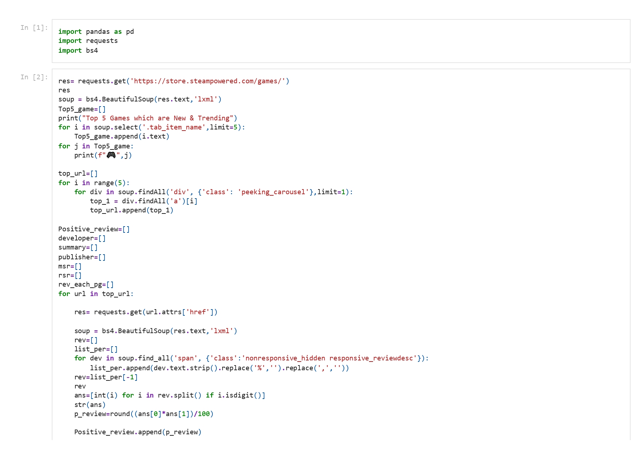The image size is (639, 451).
Task: Click the 'list_per.append(dev.text.strip()...' line
Action: tap(220, 368)
